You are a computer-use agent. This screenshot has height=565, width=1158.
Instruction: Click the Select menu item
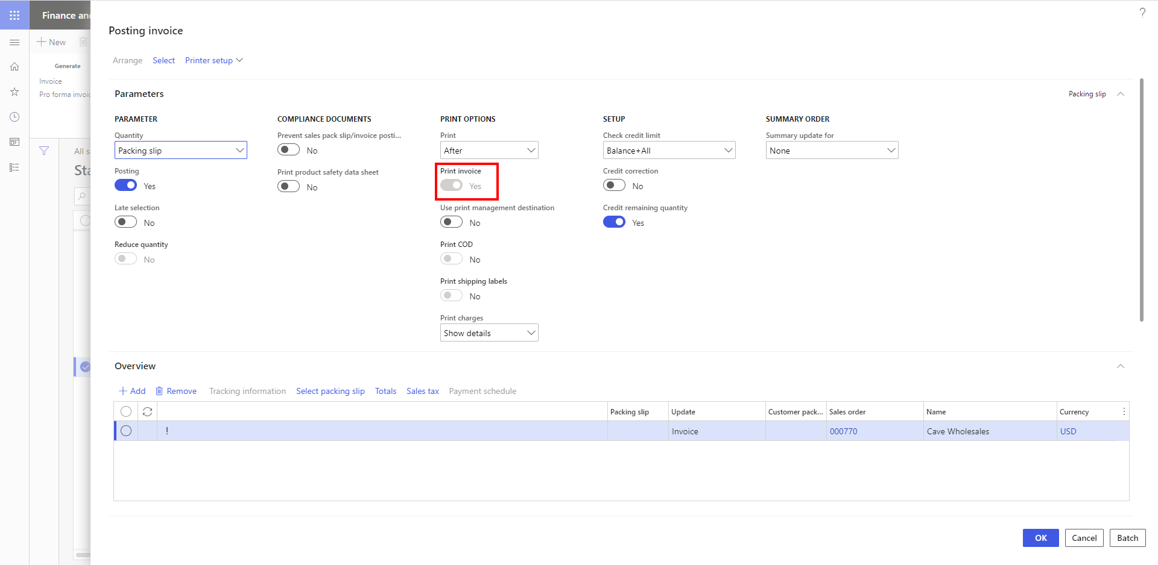tap(163, 60)
